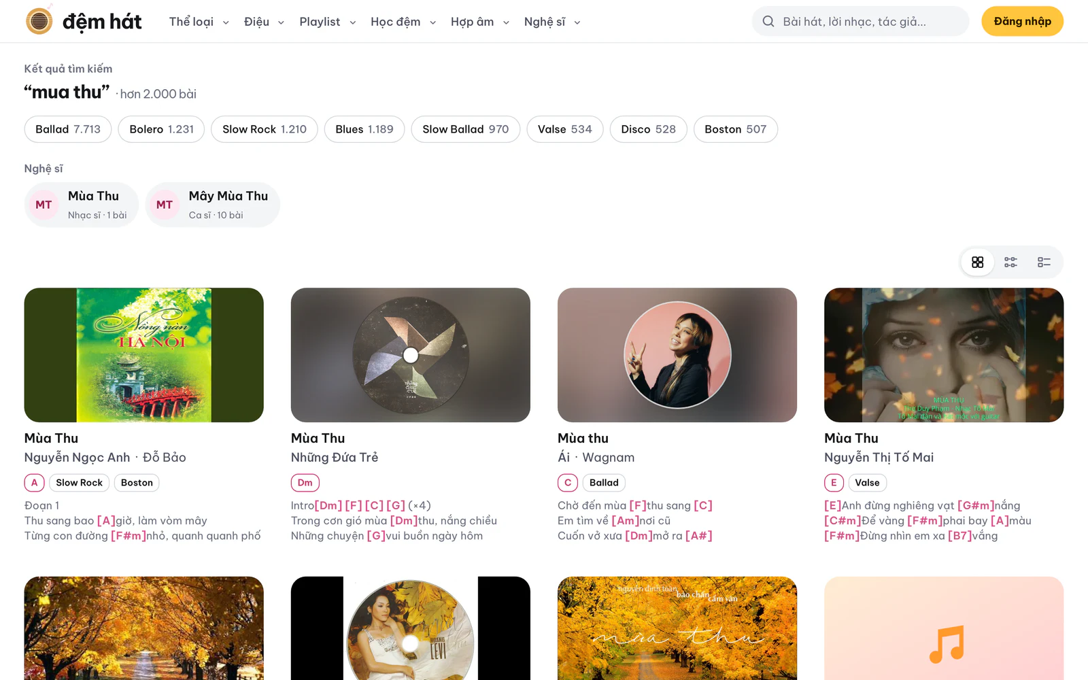1088x680 pixels.
Task: Expand the Điệu dropdown
Action: (x=264, y=22)
